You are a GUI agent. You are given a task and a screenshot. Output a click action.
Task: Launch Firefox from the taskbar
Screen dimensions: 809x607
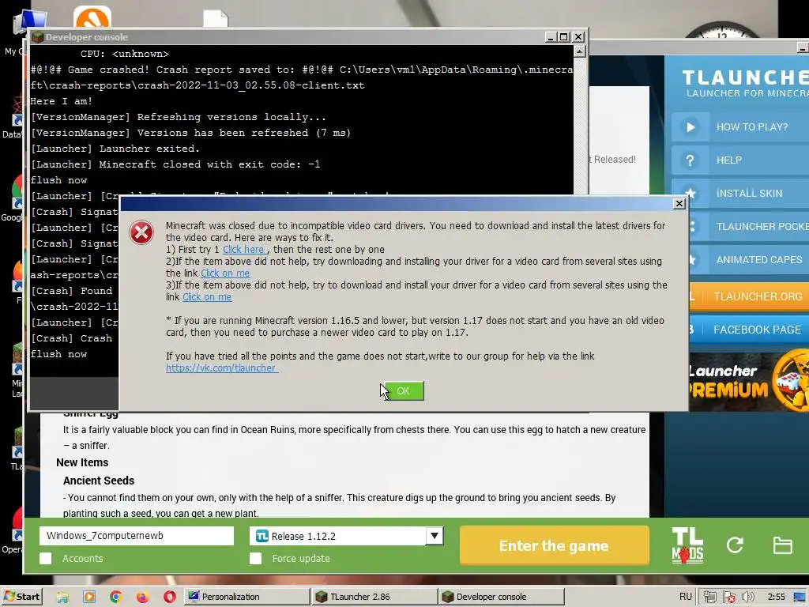(x=143, y=598)
